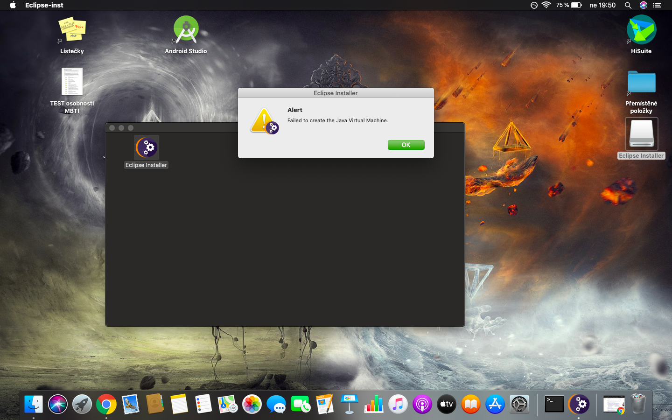Open the TEST osobnosti MBTI document

tap(72, 82)
